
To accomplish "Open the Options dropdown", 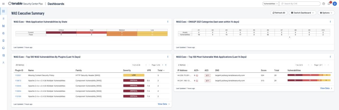I will [326, 13].
